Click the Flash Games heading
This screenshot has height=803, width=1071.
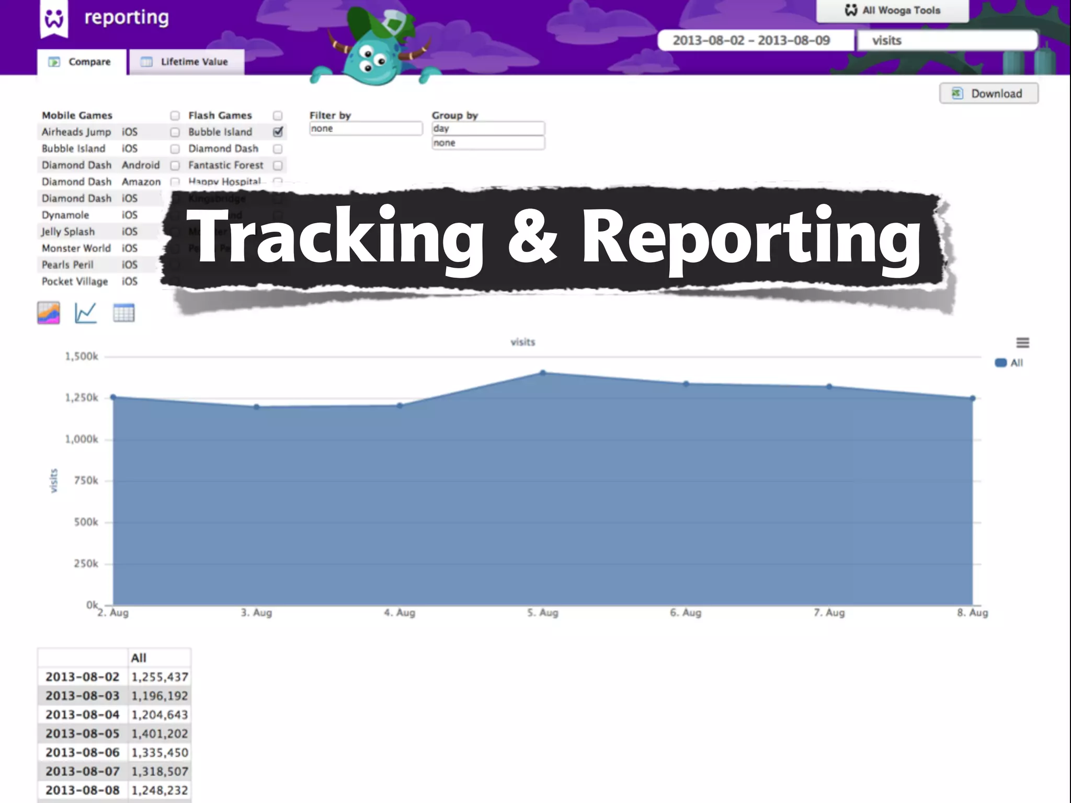click(x=220, y=116)
